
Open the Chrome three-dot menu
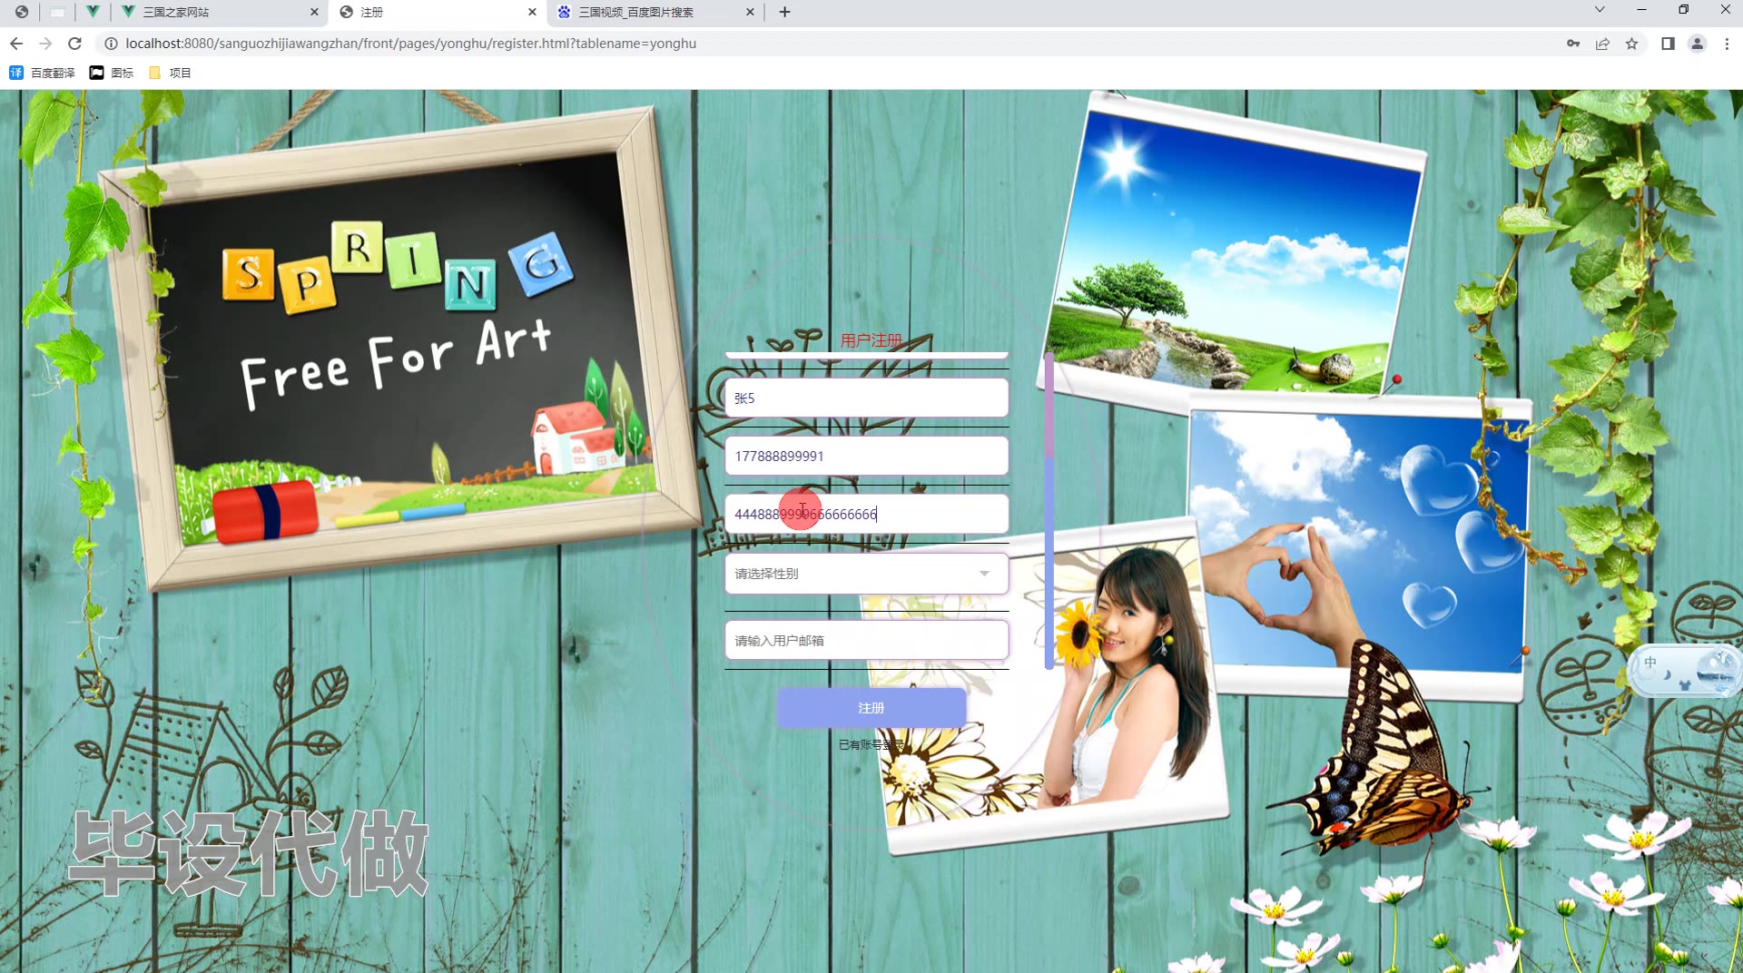(x=1727, y=44)
